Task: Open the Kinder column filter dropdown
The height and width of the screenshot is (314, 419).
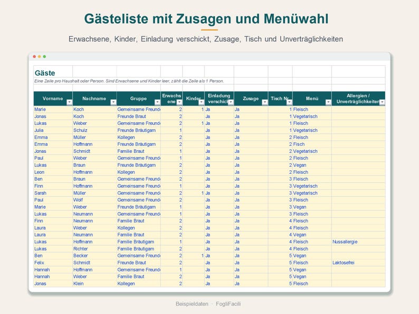Action: coord(201,102)
